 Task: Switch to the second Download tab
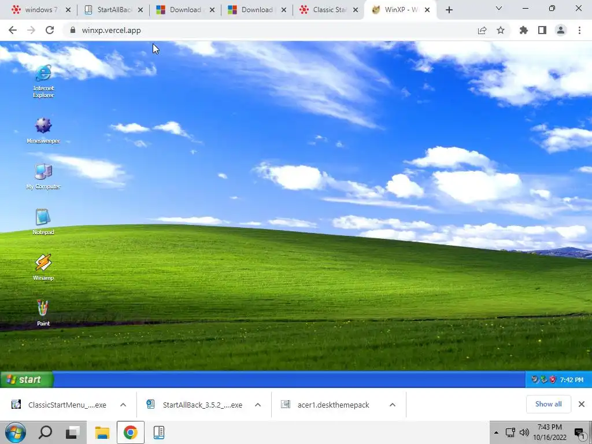[x=256, y=10]
